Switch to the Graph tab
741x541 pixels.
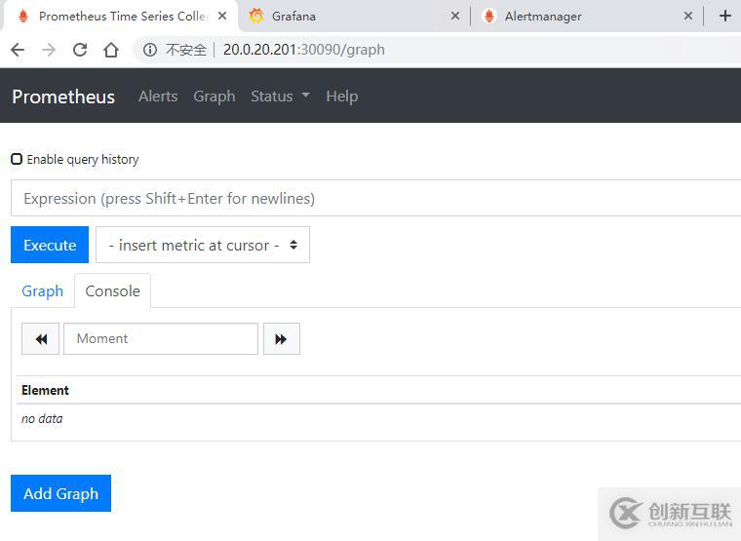point(42,290)
